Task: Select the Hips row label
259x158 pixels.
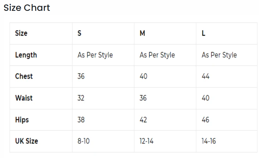Action: pos(22,120)
